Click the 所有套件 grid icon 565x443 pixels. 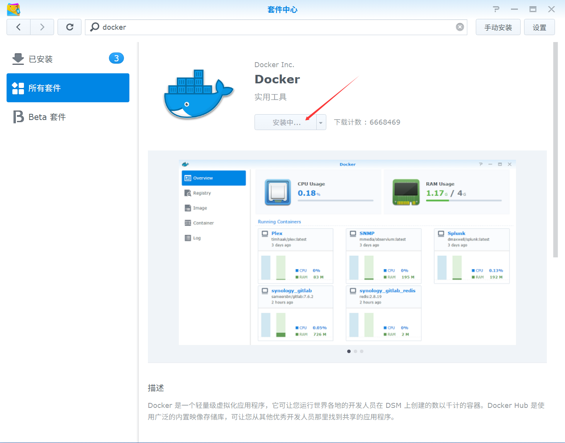[18, 88]
